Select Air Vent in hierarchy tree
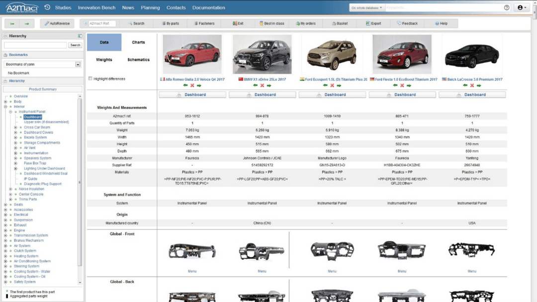This screenshot has height=302, width=537. tap(29, 148)
